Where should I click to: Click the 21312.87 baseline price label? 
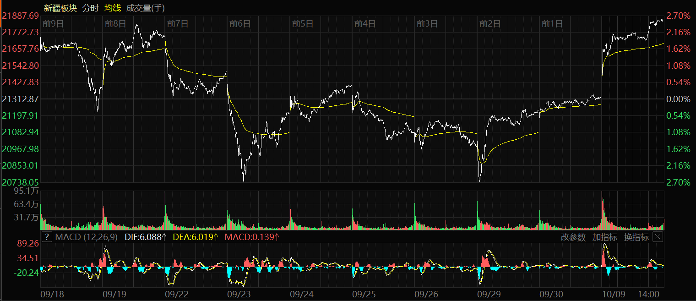21,99
